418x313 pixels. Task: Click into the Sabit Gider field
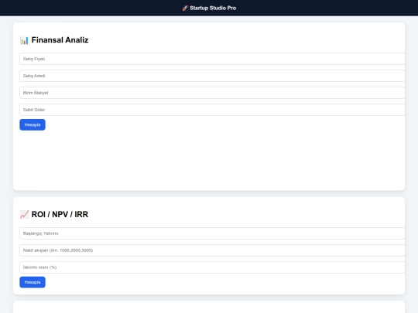tap(212, 110)
